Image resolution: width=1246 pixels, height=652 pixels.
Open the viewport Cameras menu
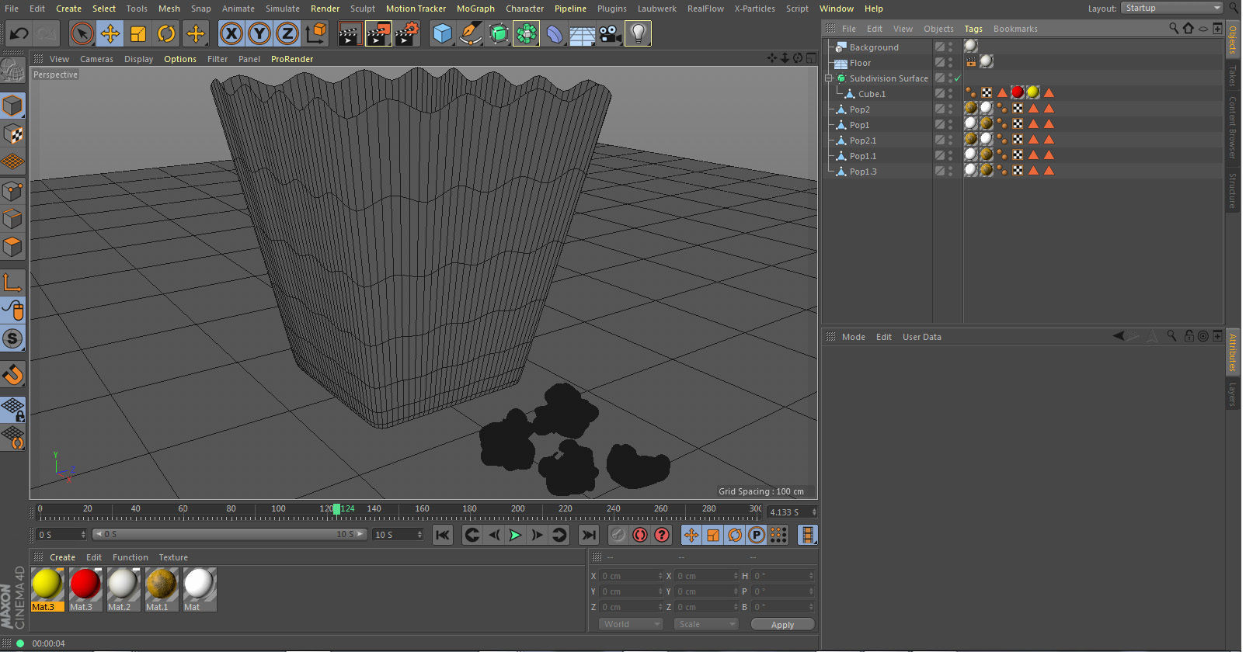(96, 59)
